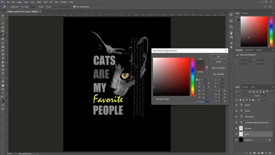Open the Filter menu
275x155 pixels.
click(46, 2)
